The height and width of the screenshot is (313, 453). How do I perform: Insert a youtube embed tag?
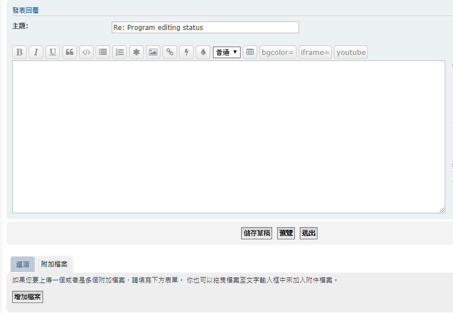point(351,52)
